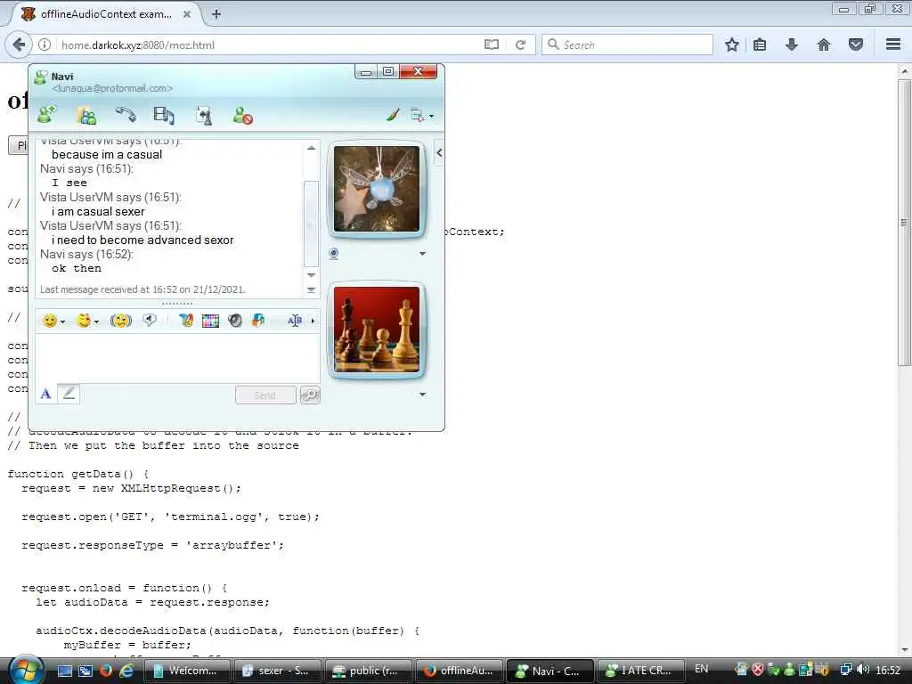The height and width of the screenshot is (684, 912).
Task: Go back in the Firefox browser
Action: point(19,45)
